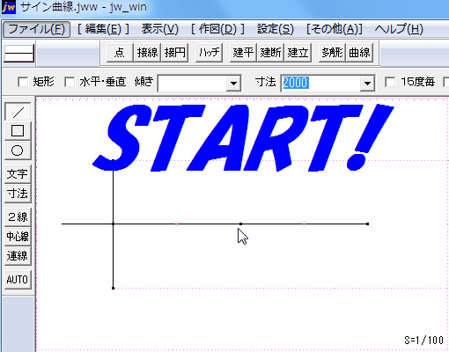
Task: Click the 文字 text tool
Action: [18, 174]
